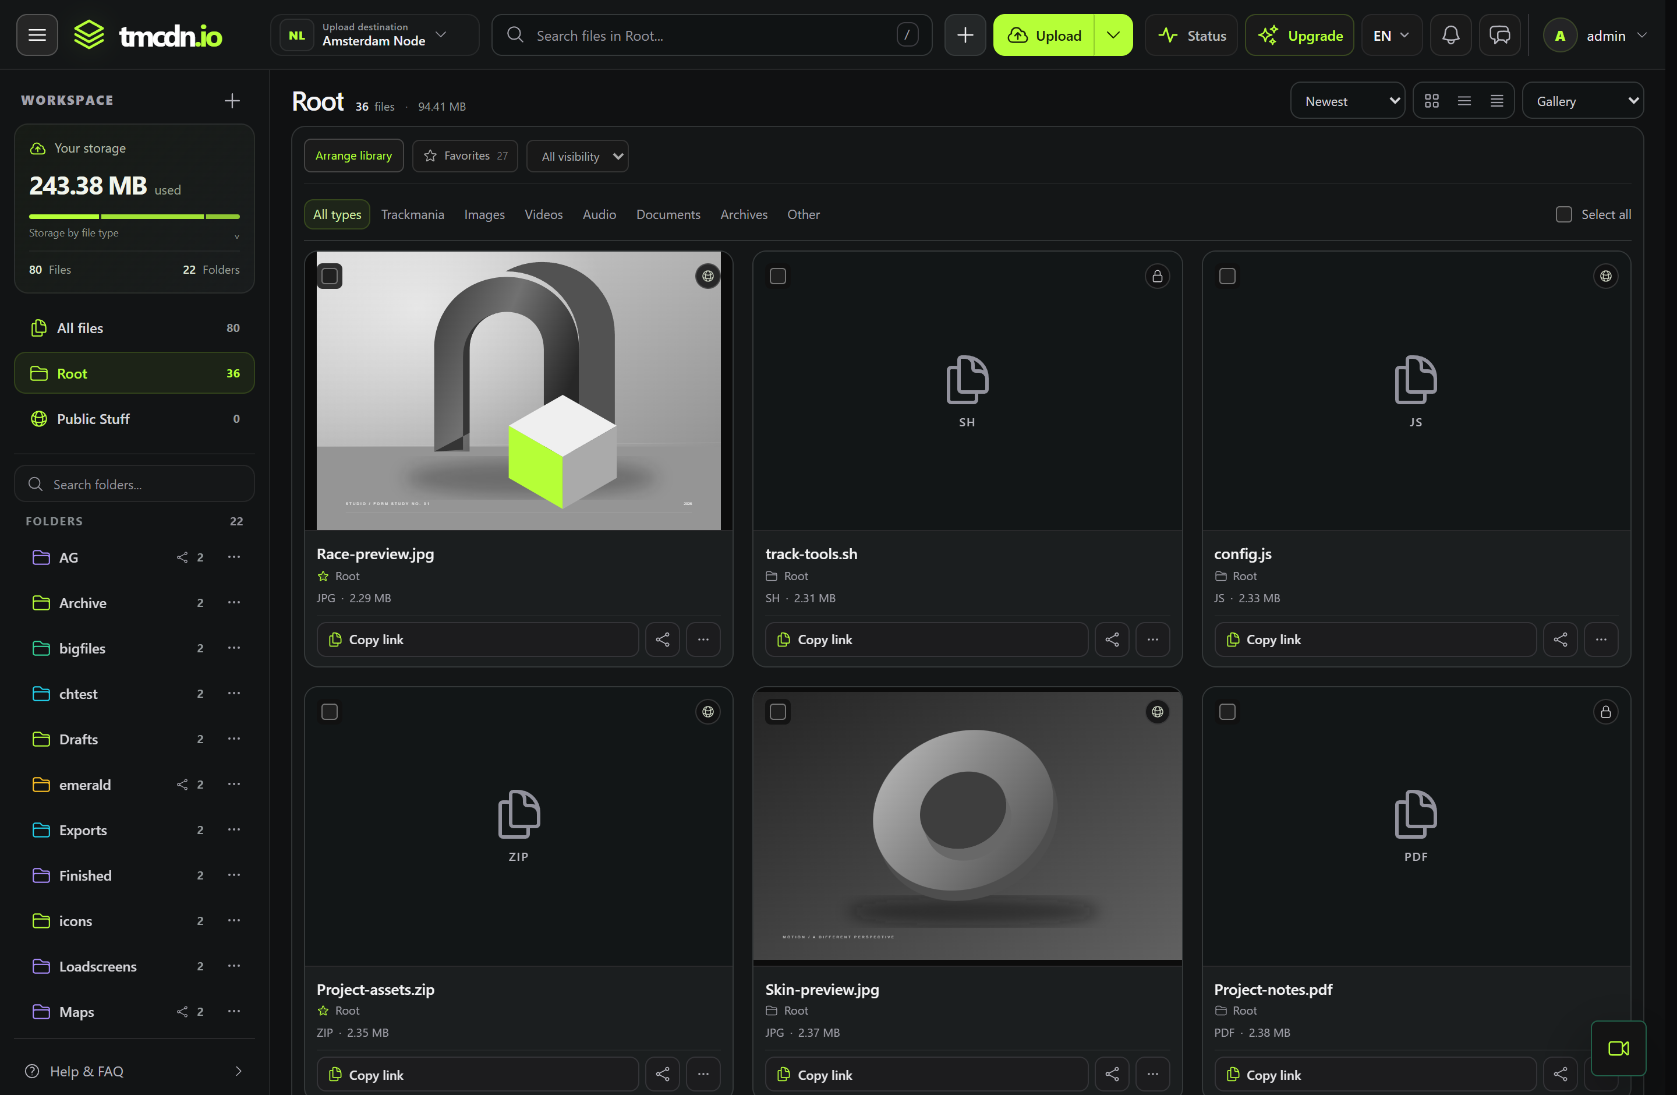
Task: Open the hamburger sidebar menu
Action: 37,34
